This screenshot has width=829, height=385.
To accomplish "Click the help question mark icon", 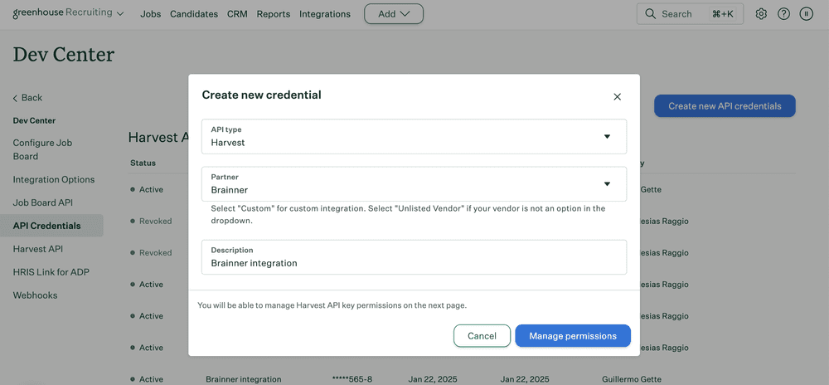I will click(x=783, y=14).
